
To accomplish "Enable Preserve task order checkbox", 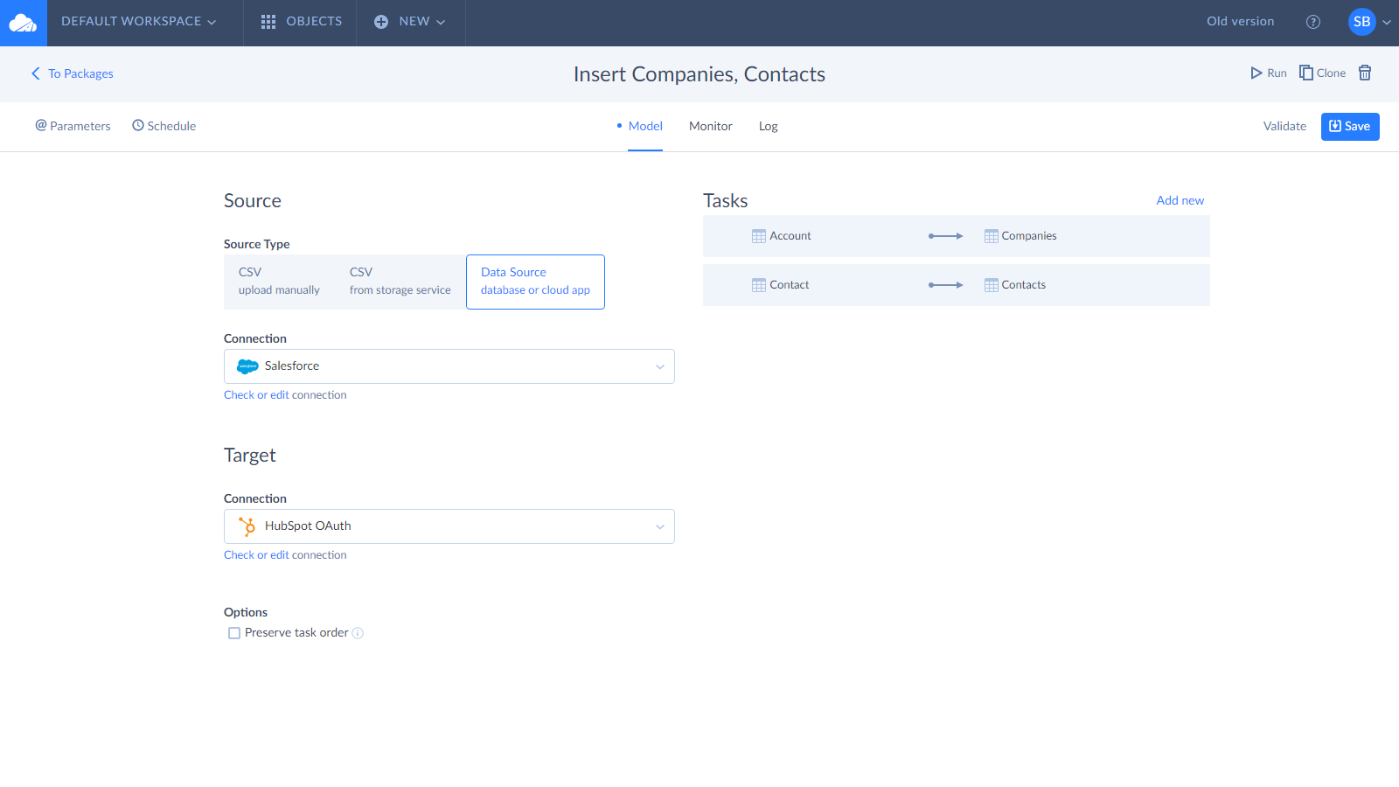I will tap(234, 633).
